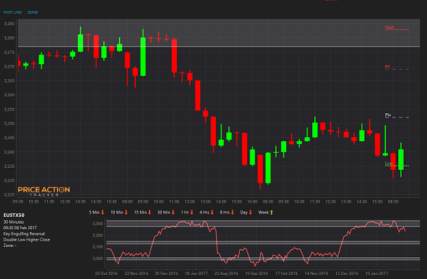The image size is (427, 279).
Task: Select the 5 Min timeframe
Action: [x=94, y=212]
